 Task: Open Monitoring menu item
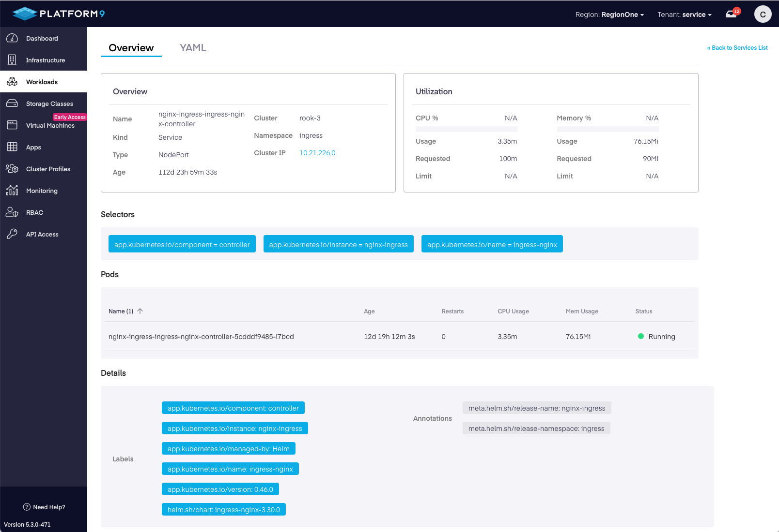point(44,191)
